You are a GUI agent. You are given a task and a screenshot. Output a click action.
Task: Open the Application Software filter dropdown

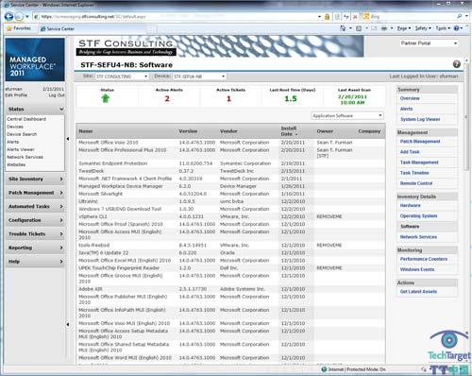click(347, 116)
